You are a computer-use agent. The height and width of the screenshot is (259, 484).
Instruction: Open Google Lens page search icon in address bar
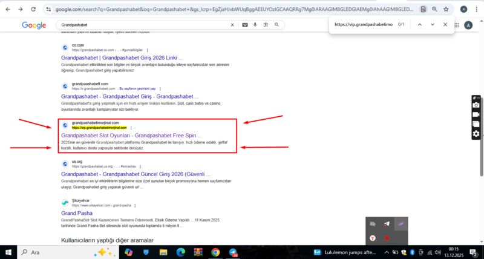click(x=423, y=9)
